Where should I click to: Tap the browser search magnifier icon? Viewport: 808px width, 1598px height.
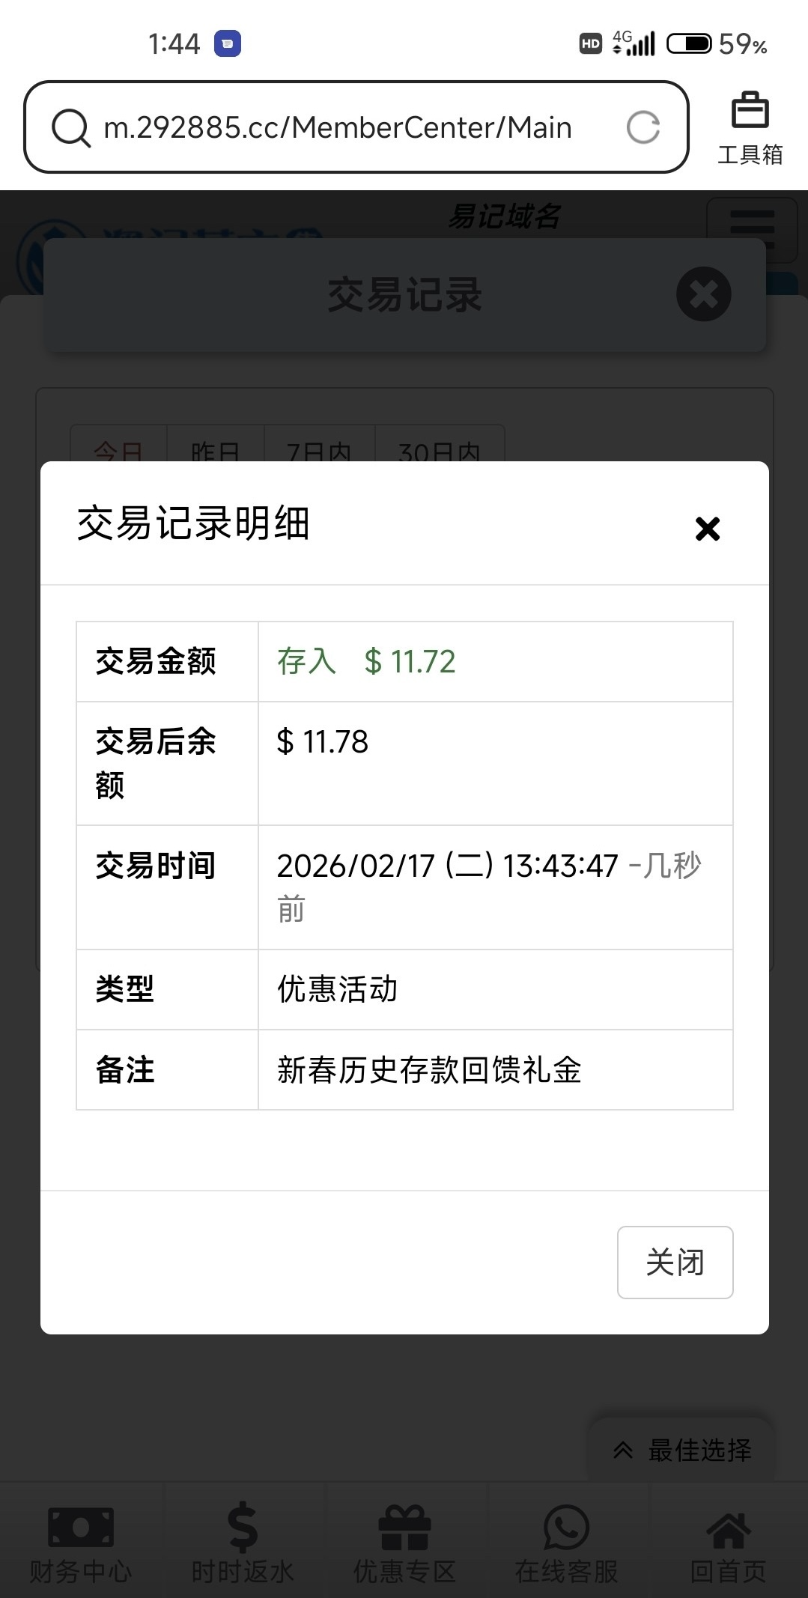tap(71, 128)
